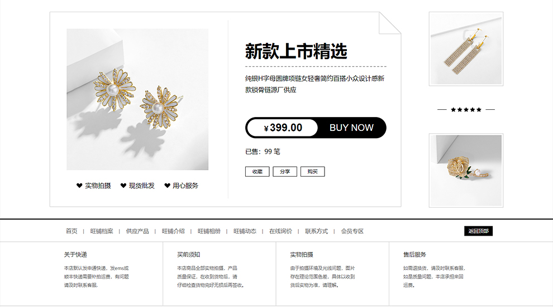
Task: Click the 购买 button
Action: pos(312,172)
